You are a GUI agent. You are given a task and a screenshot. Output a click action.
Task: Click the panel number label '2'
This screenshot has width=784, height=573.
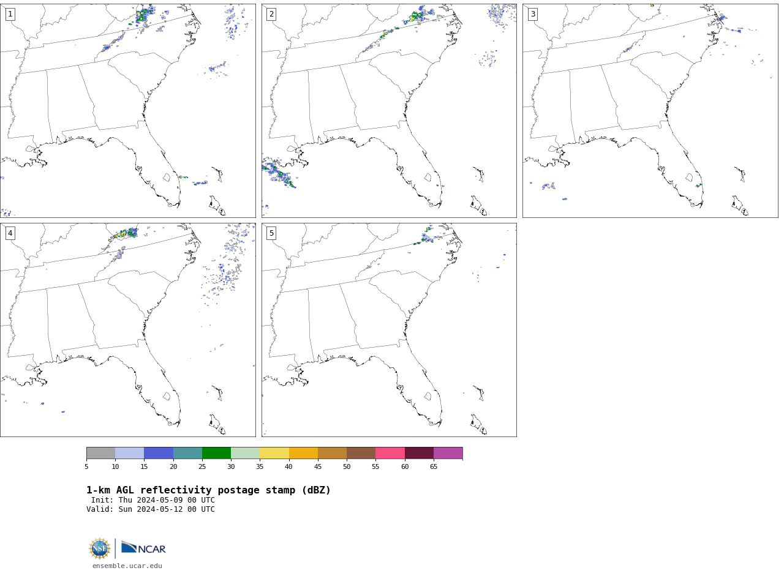click(271, 14)
